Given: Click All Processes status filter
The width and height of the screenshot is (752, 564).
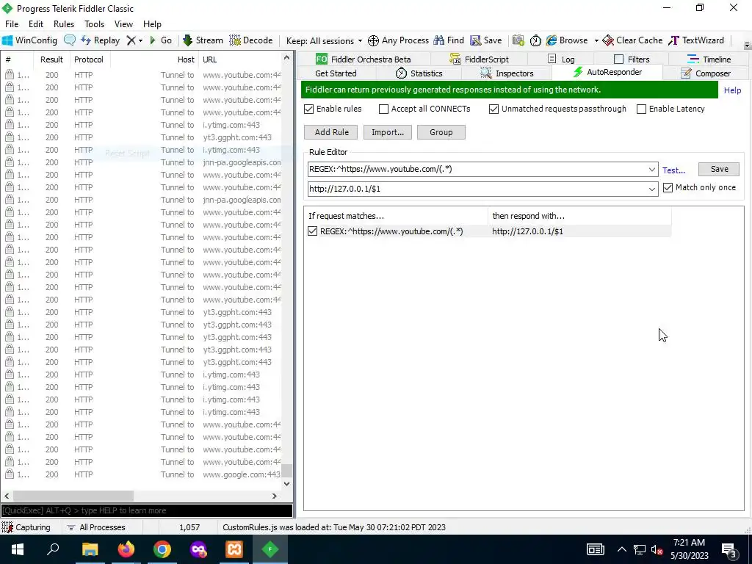Looking at the screenshot, I should click(x=96, y=527).
